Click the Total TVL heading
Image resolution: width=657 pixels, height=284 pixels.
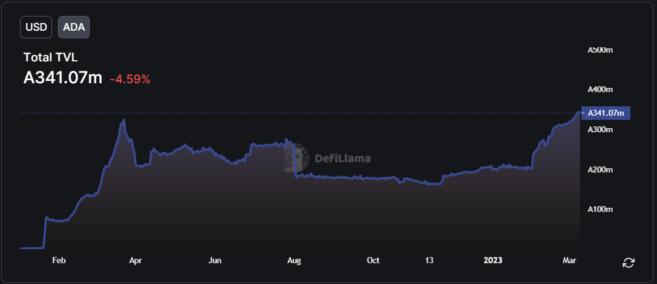51,58
